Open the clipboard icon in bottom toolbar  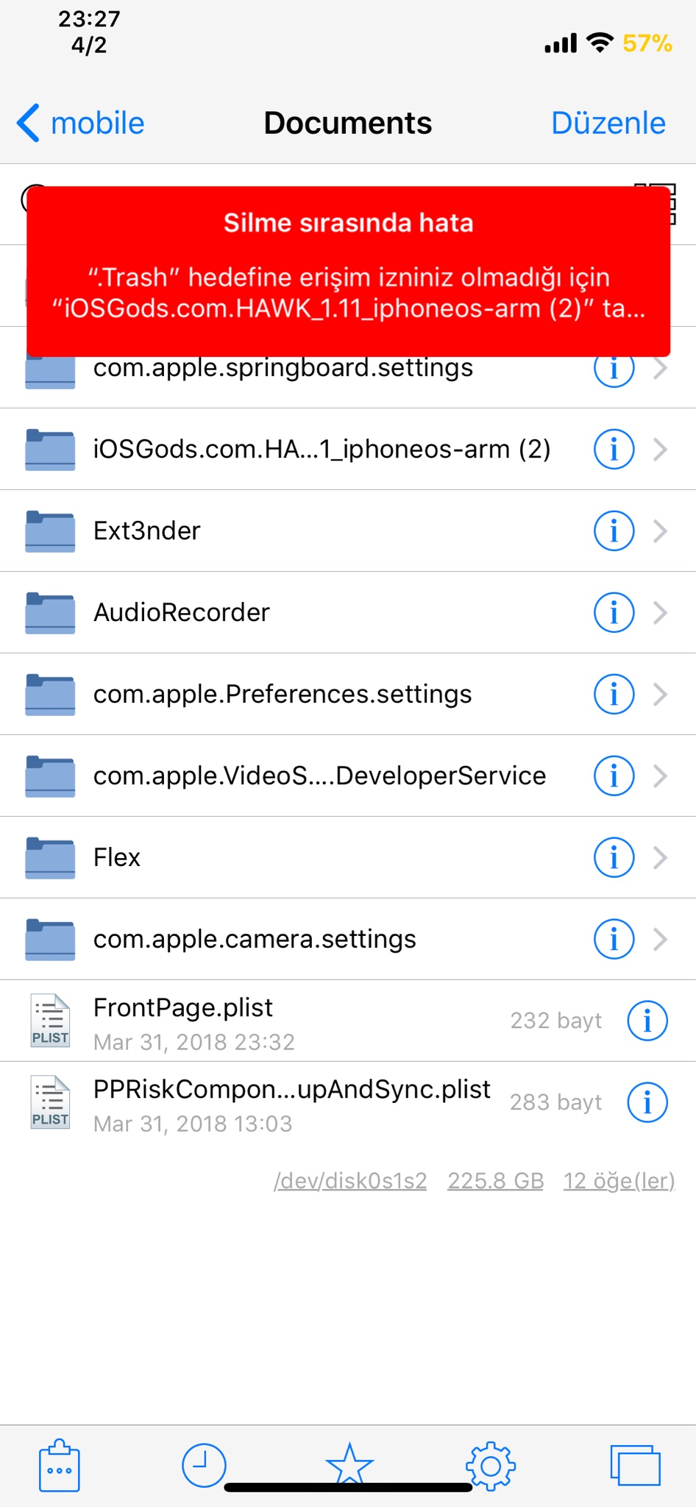59,1466
